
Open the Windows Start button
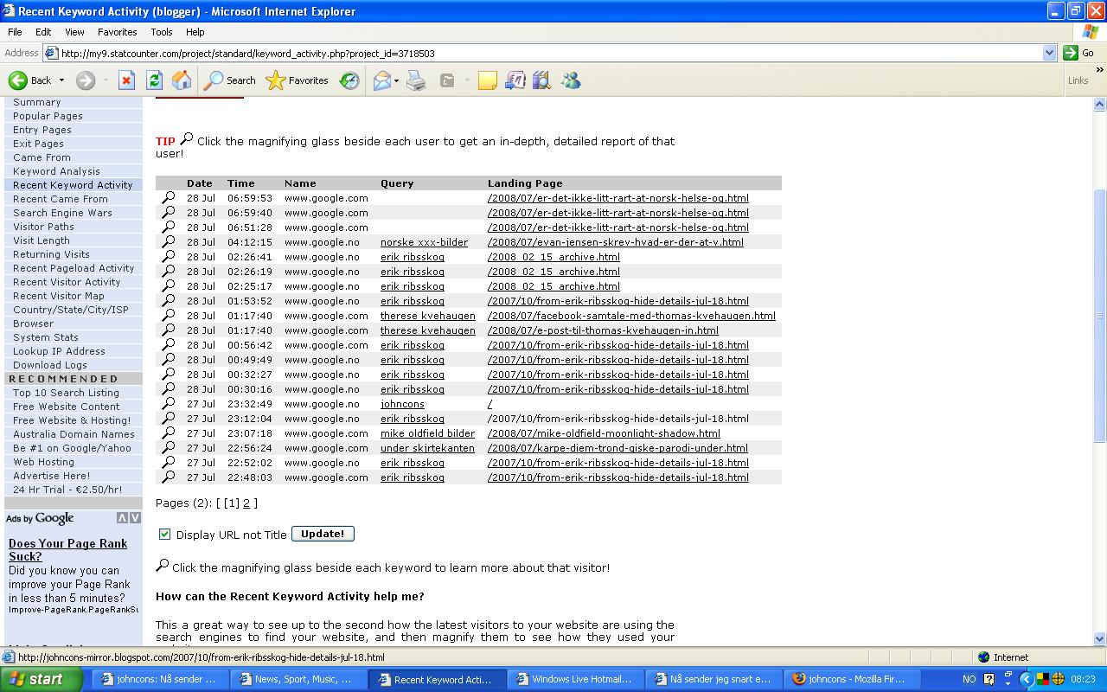click(41, 679)
